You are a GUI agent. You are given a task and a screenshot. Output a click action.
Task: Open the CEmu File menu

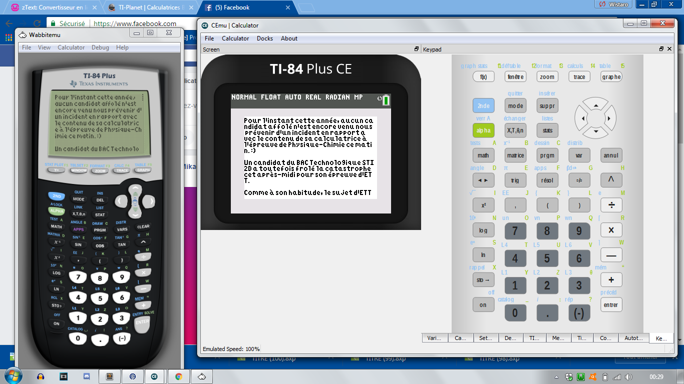click(x=209, y=38)
